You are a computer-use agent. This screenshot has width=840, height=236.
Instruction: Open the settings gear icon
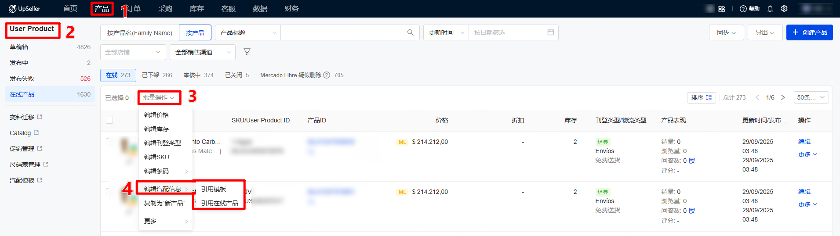784,9
